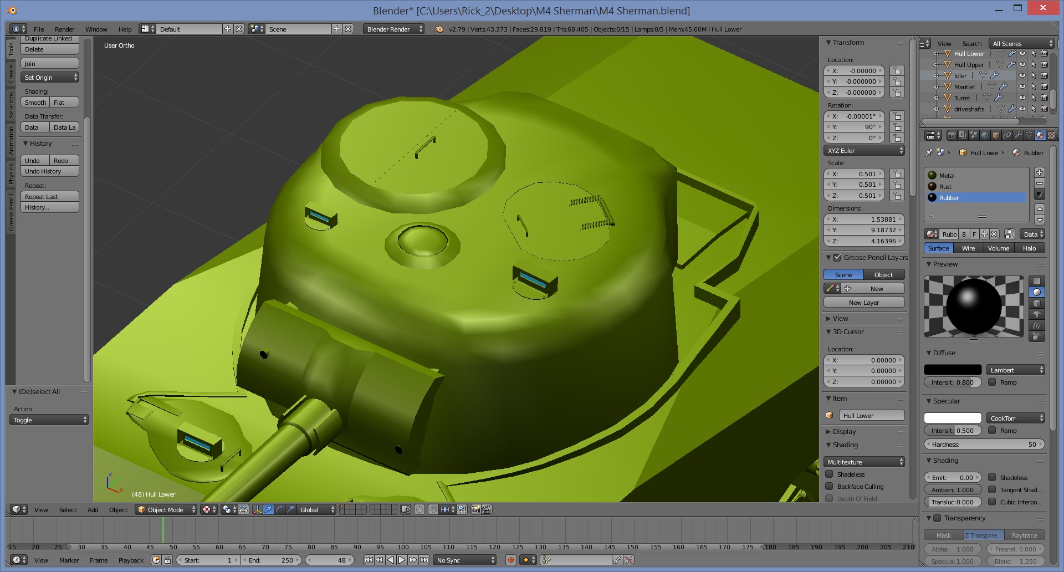The image size is (1064, 572).
Task: Expand the Hull Upper outliner tree item
Action: click(x=936, y=65)
